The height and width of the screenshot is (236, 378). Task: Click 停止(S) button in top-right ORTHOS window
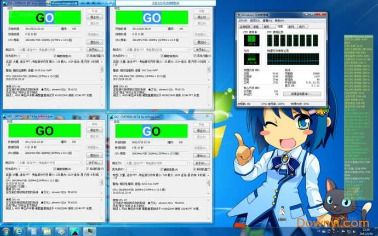pyautogui.click(x=202, y=17)
